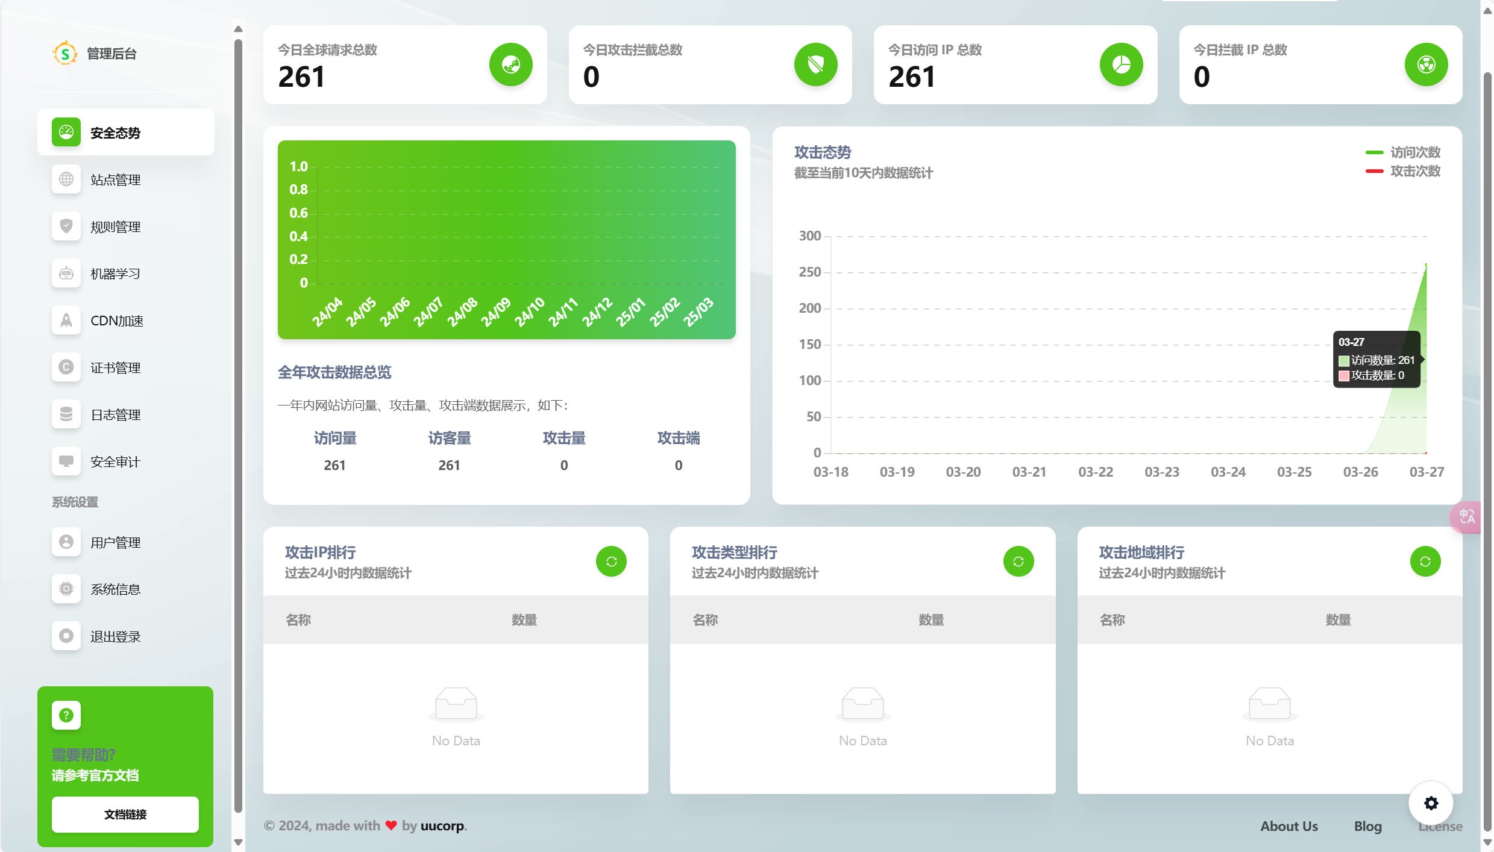Click the 03-27 date axis label
The width and height of the screenshot is (1494, 852).
(x=1427, y=472)
